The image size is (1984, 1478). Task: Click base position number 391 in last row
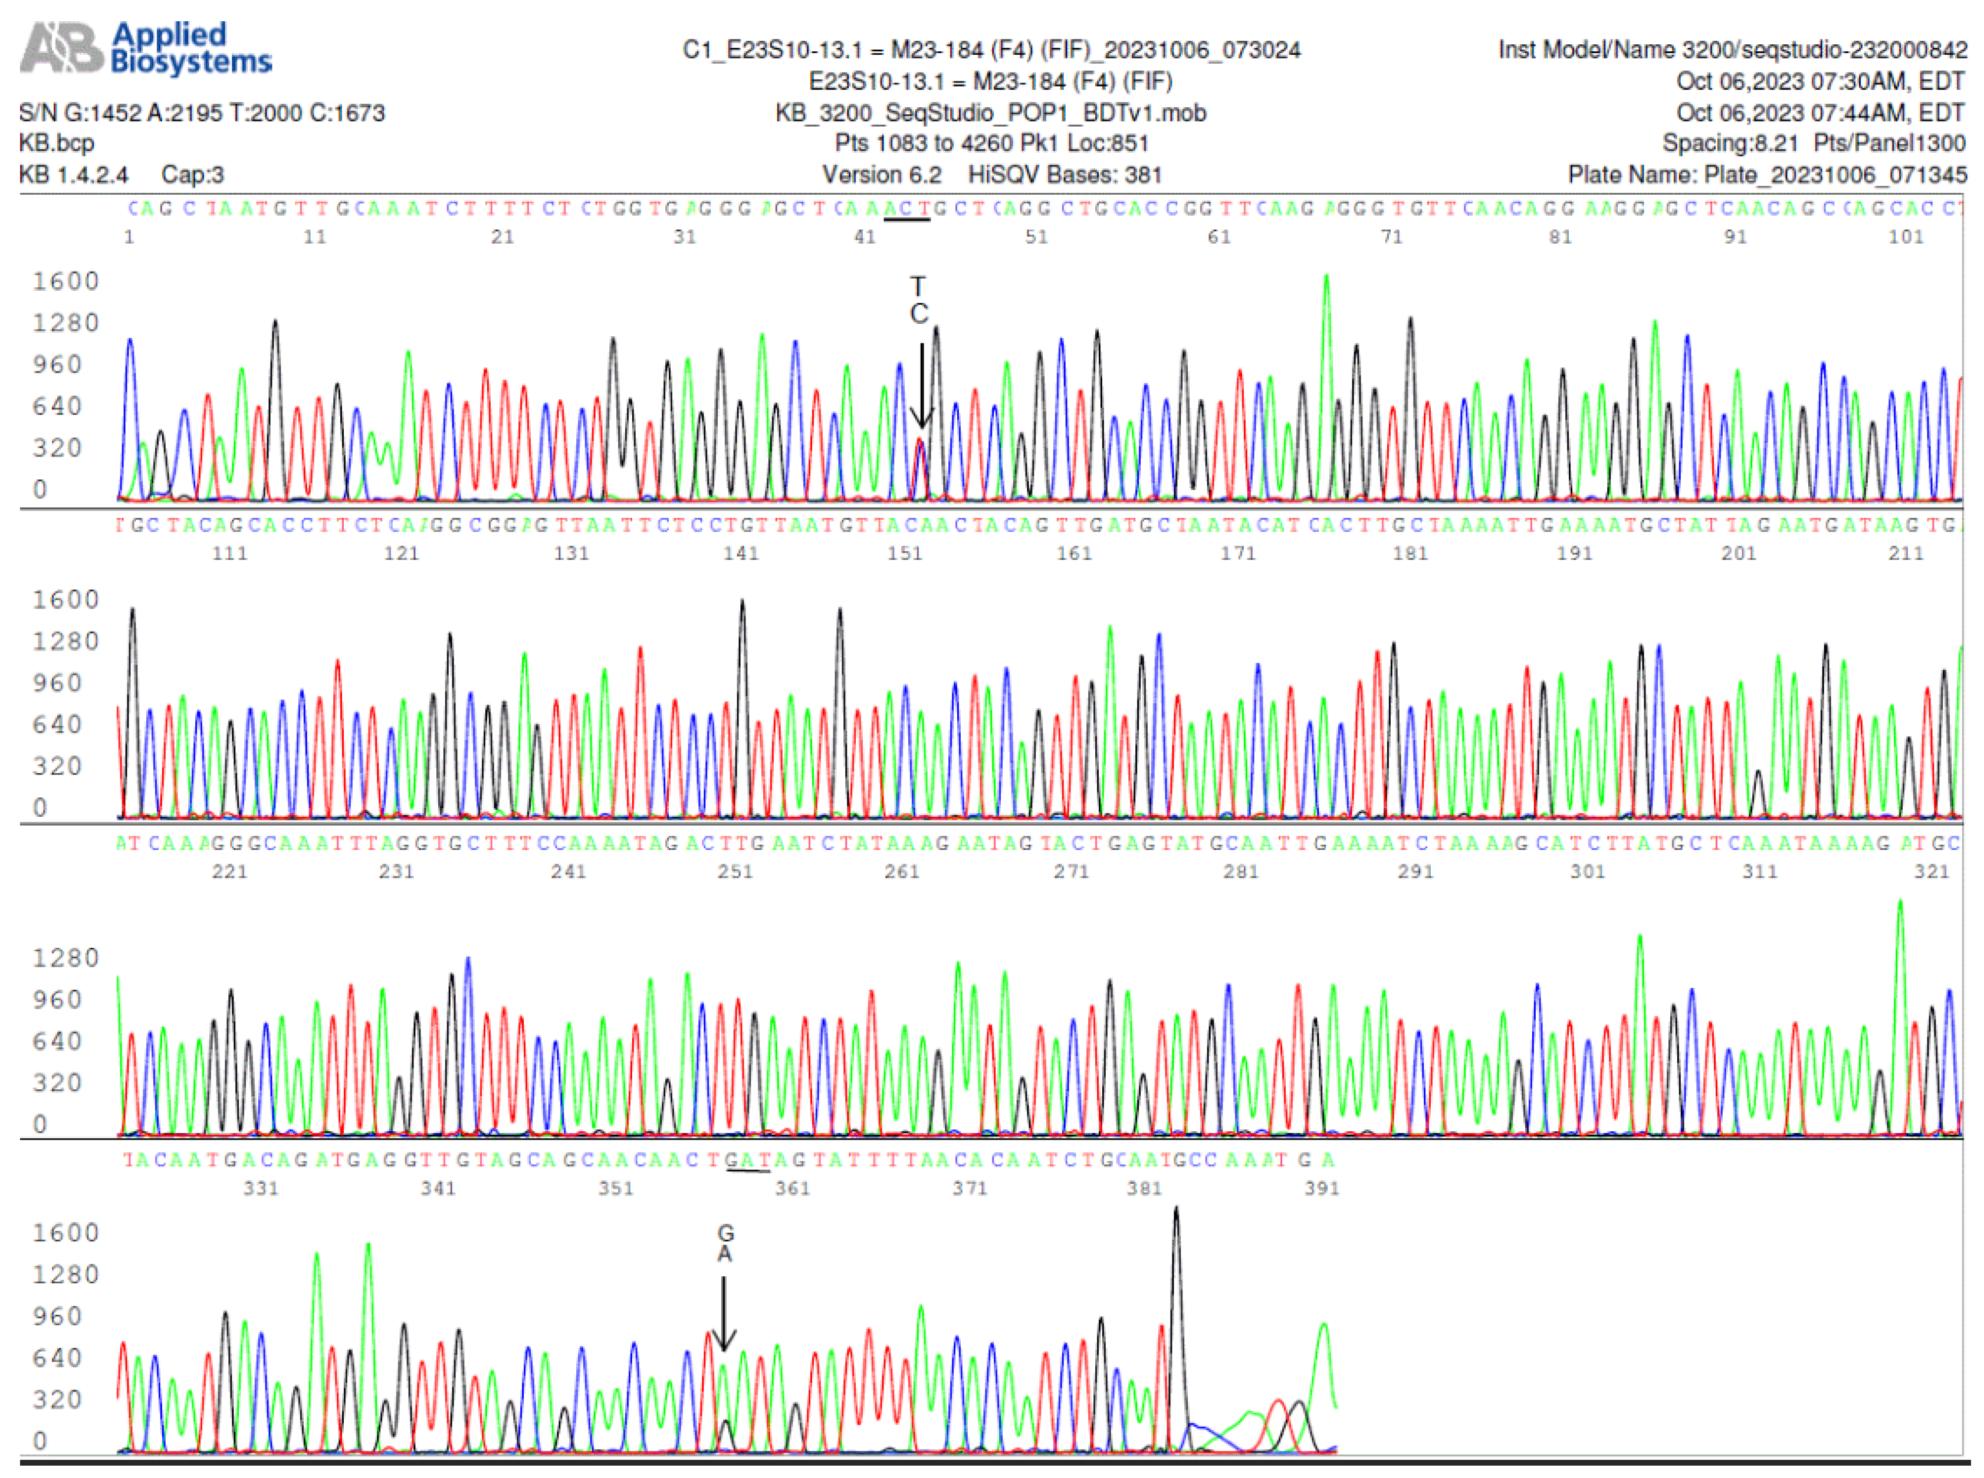[x=1321, y=1189]
